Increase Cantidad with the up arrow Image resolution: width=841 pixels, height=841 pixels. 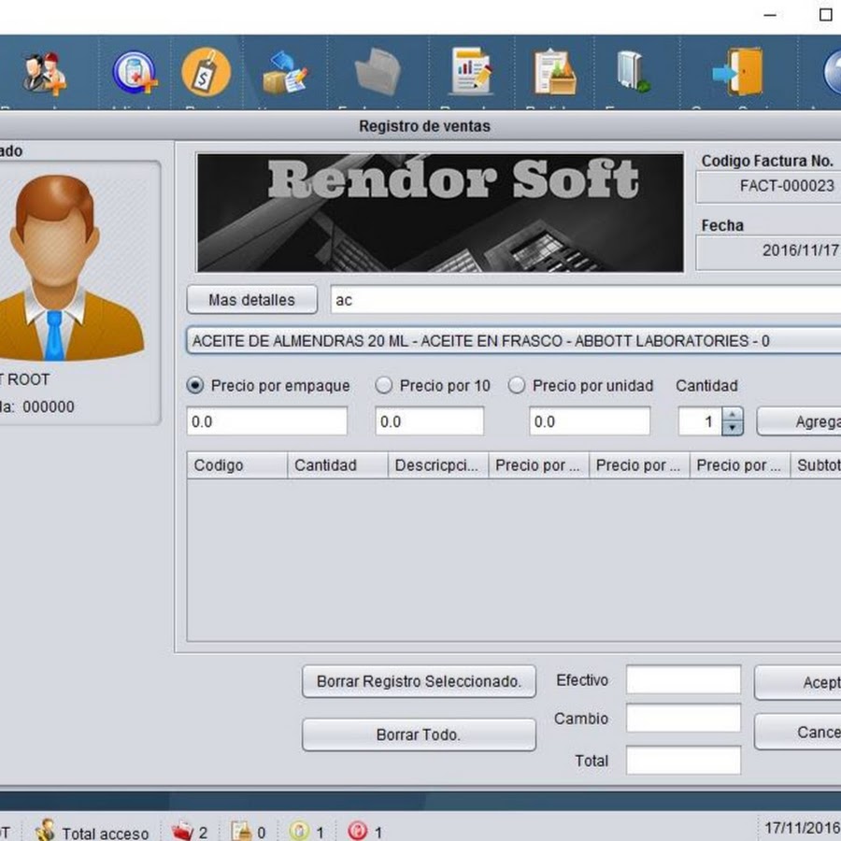click(734, 415)
